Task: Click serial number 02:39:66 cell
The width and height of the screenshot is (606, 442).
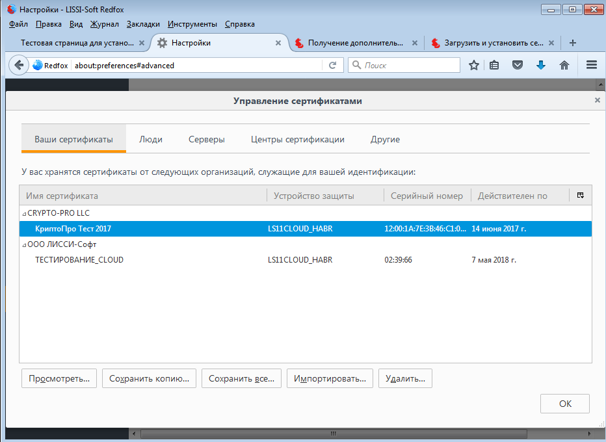Action: pyautogui.click(x=398, y=260)
